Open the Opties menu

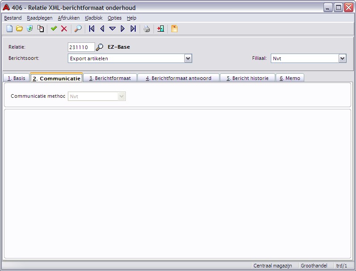click(x=114, y=18)
